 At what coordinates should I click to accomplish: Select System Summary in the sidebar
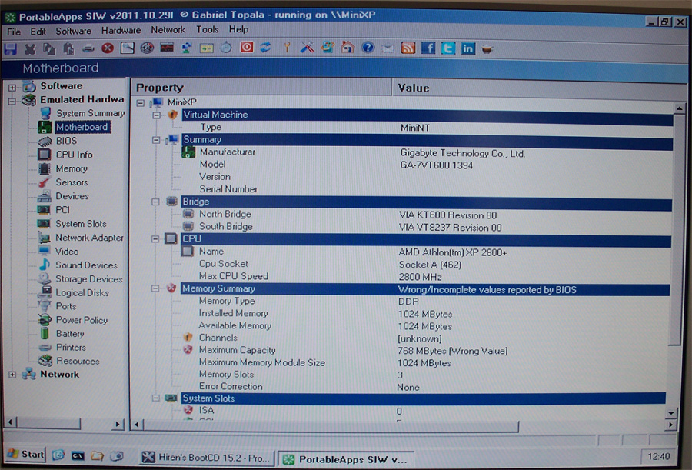point(91,113)
